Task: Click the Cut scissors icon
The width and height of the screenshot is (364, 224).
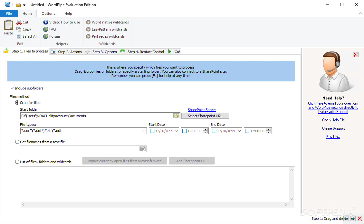Action: pos(19,22)
